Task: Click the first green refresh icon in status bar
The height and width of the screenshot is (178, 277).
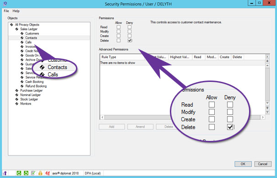Action: (19, 173)
